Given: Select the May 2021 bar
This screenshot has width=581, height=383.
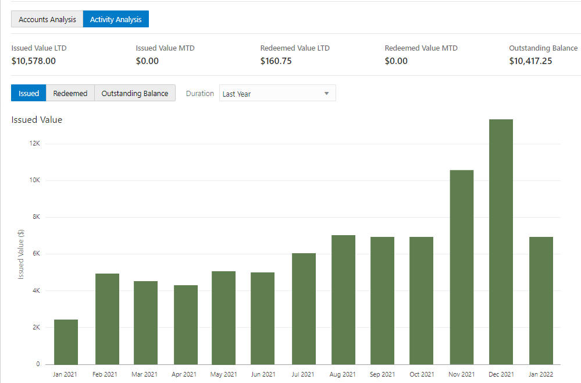Looking at the screenshot, I should pos(223,318).
